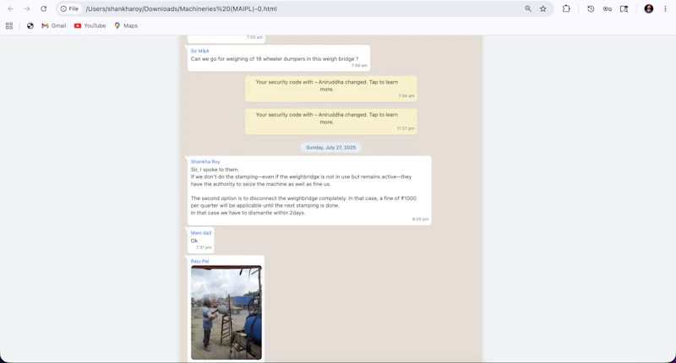Image resolution: width=676 pixels, height=363 pixels.
Task: Select Shankha Roy's weighbridge stamping message
Action: click(x=309, y=190)
